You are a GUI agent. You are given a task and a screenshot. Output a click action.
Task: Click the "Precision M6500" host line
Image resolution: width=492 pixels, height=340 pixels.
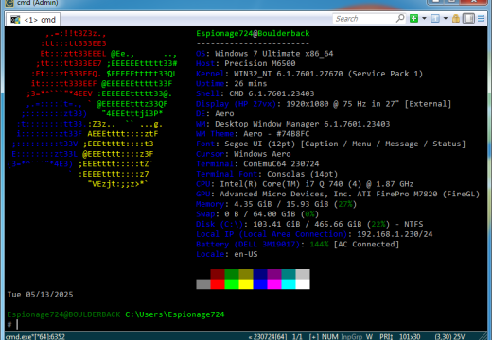260,63
